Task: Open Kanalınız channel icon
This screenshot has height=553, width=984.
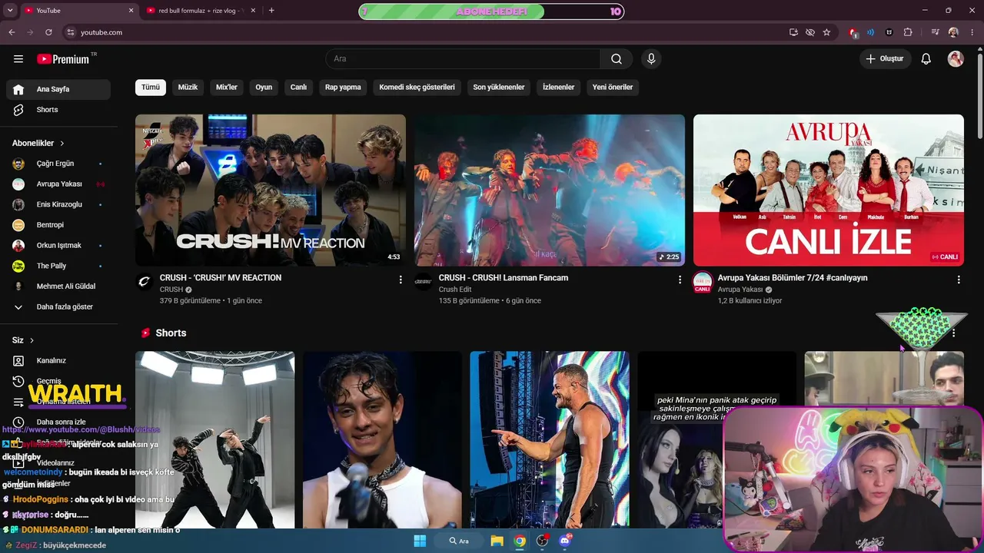Action: click(18, 361)
